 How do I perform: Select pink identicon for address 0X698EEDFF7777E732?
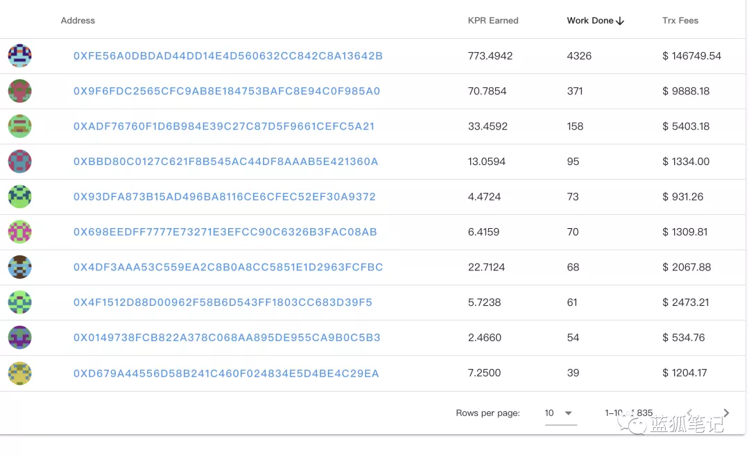[20, 232]
